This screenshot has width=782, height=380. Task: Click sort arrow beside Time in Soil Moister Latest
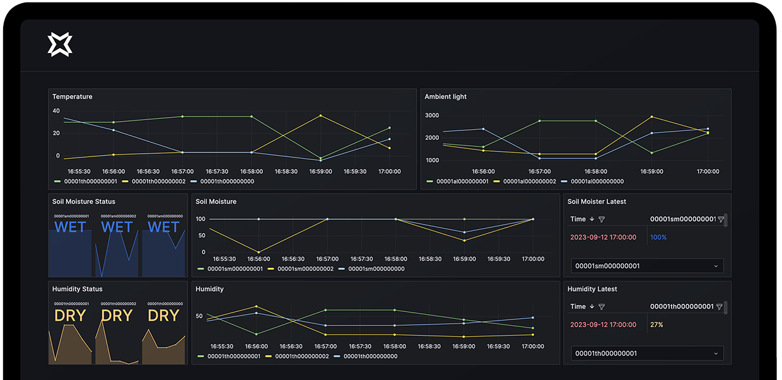click(592, 219)
